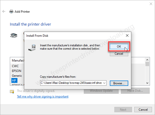The width and height of the screenshot is (155, 115).
Task: Select CWC in manufacturer list
Action: 15,66
